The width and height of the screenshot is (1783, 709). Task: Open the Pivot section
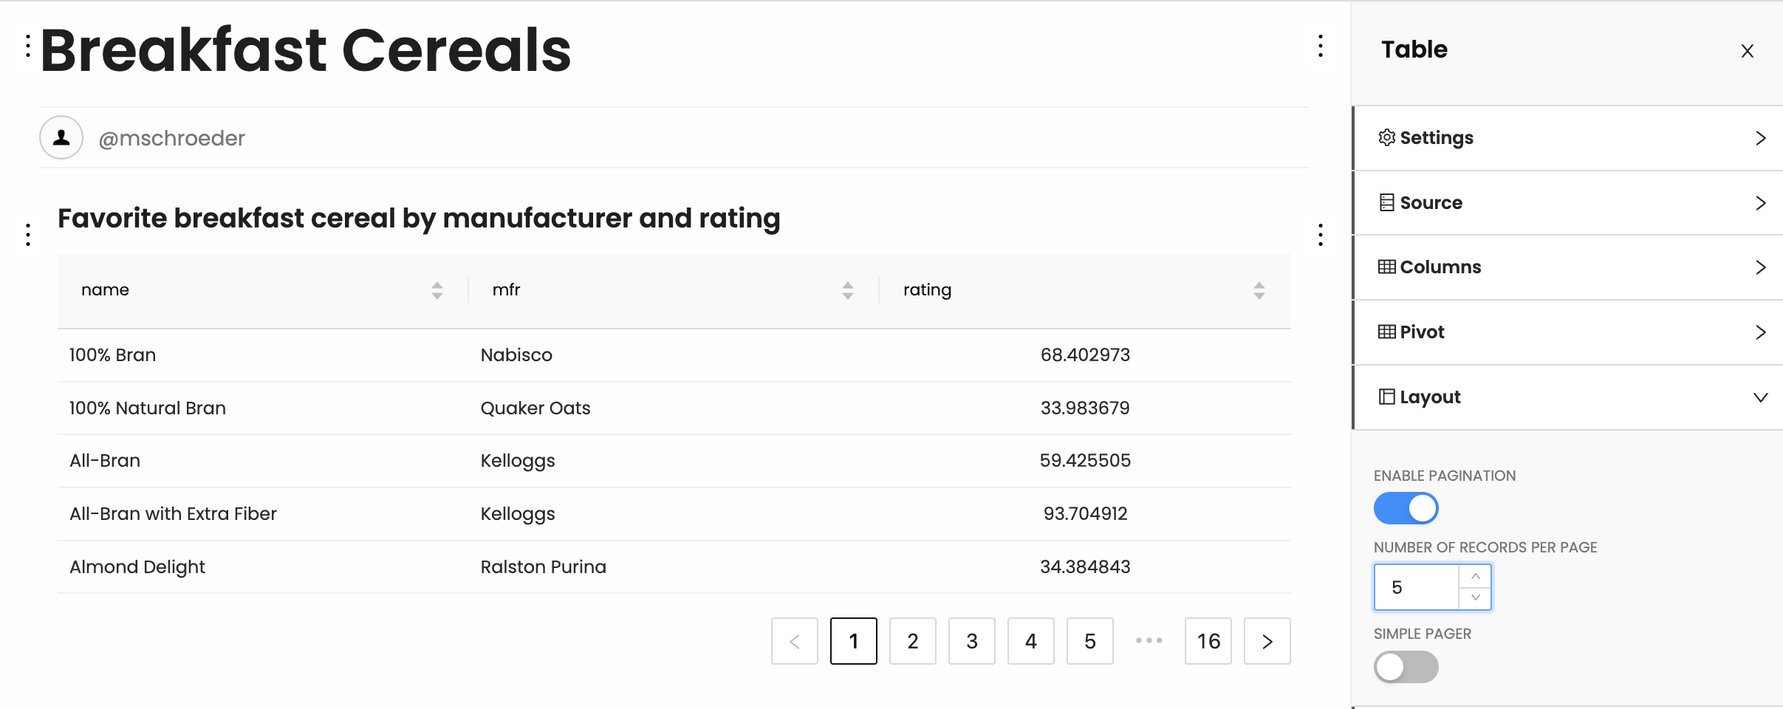(x=1567, y=332)
